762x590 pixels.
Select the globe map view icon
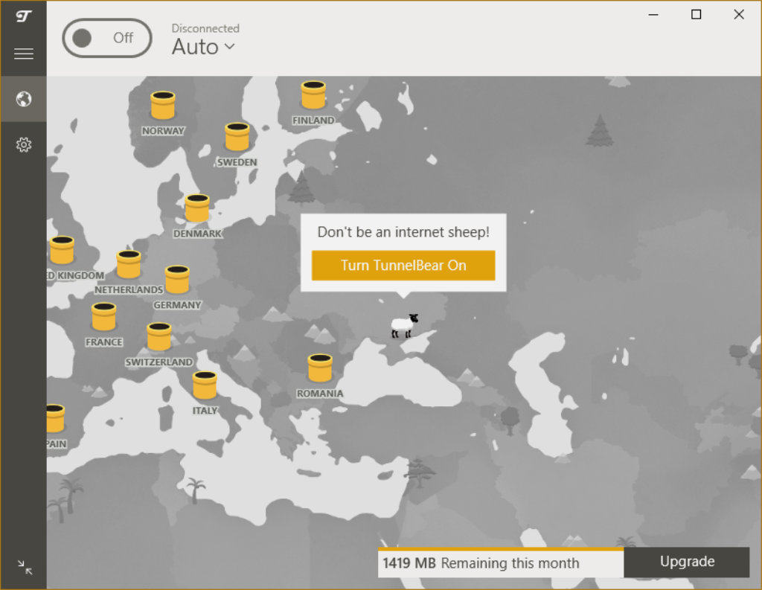[x=24, y=99]
